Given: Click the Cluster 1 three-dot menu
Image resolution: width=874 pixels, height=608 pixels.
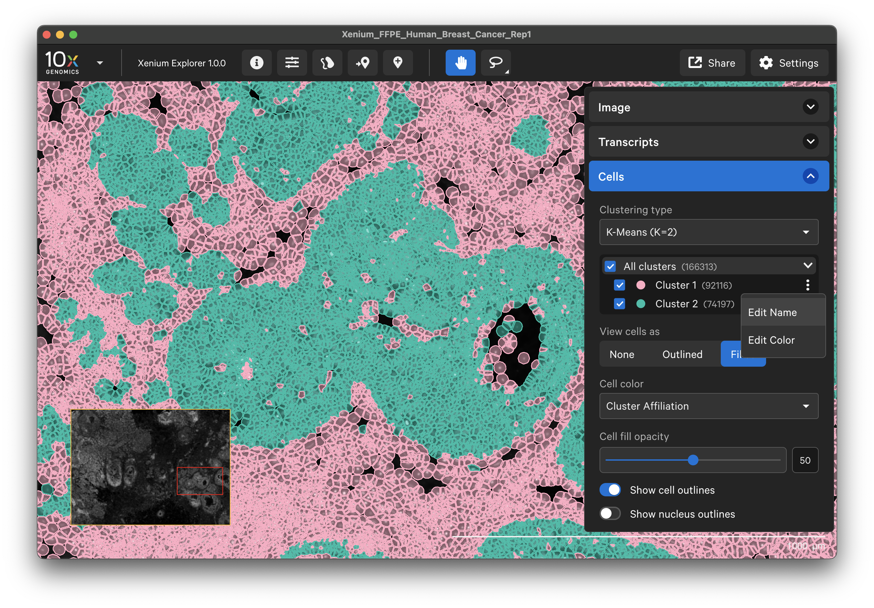Looking at the screenshot, I should point(808,285).
